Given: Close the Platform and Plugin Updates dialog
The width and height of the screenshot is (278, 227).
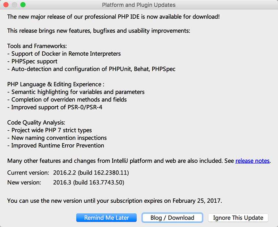Looking at the screenshot, I should (6, 5).
